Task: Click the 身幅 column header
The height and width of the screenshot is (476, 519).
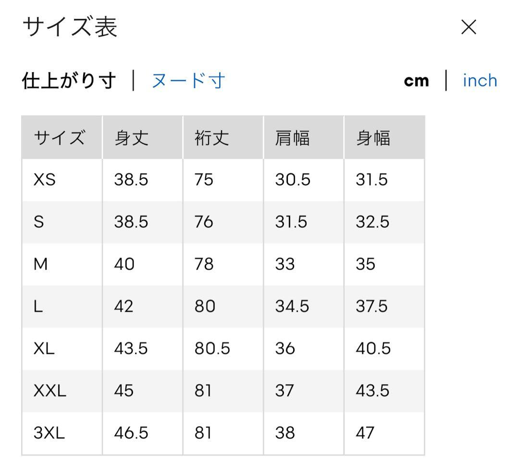Action: (373, 137)
